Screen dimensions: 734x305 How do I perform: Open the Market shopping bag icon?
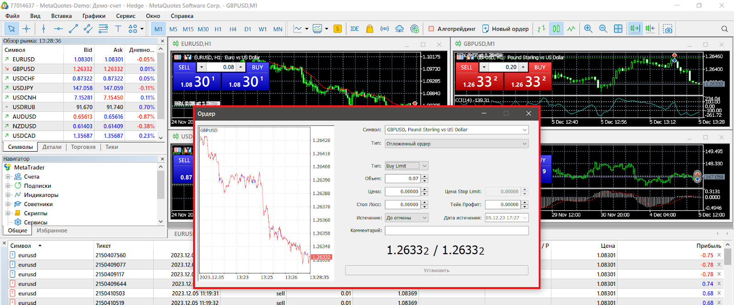click(x=370, y=29)
